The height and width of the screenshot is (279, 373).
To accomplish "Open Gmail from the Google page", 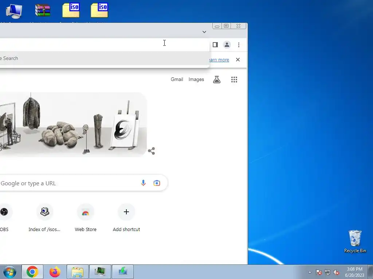I will 177,80.
